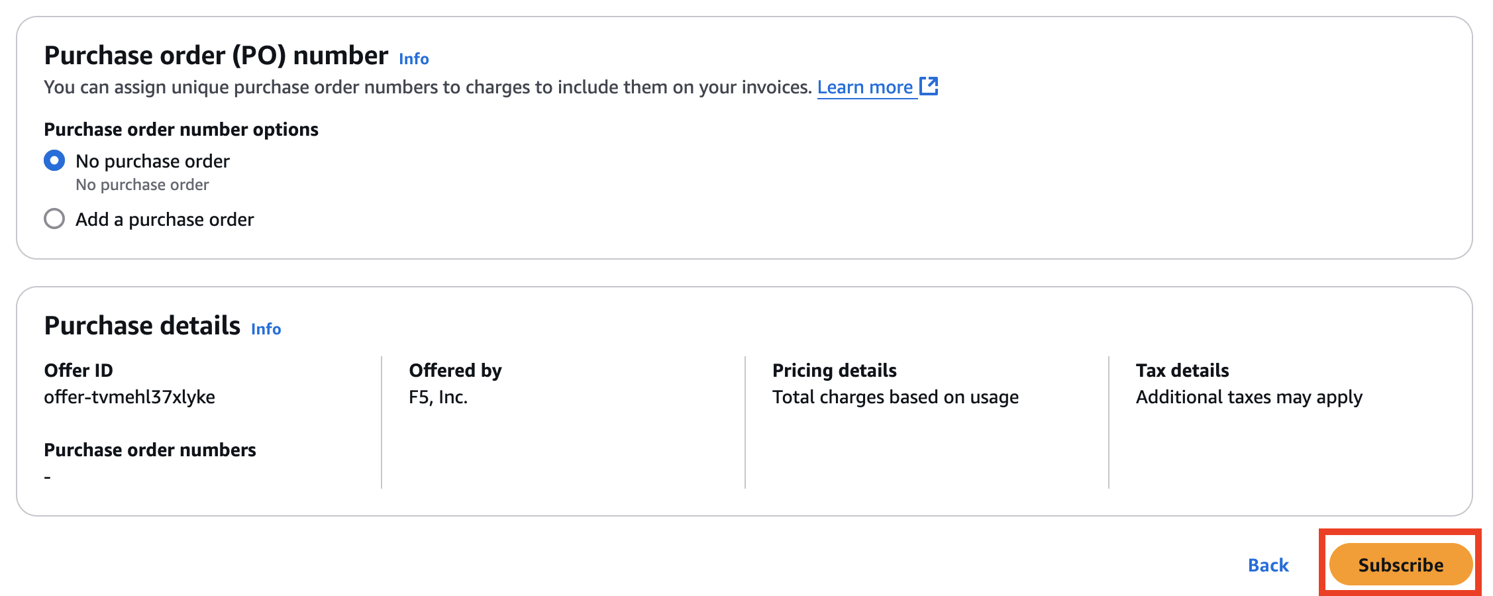Click the external link icon after Learn more
Viewport: 1493px width, 596px height.
[x=929, y=86]
